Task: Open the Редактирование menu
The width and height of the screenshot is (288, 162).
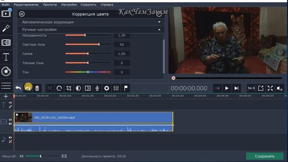Action: tap(26, 4)
